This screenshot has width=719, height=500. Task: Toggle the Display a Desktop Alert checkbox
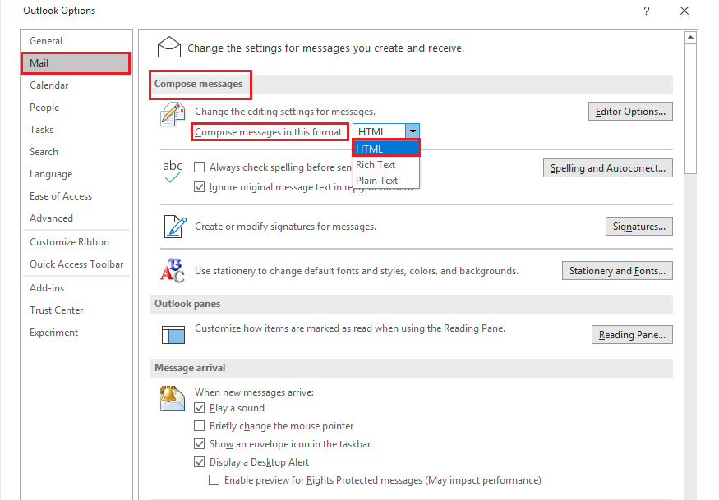pyautogui.click(x=199, y=462)
